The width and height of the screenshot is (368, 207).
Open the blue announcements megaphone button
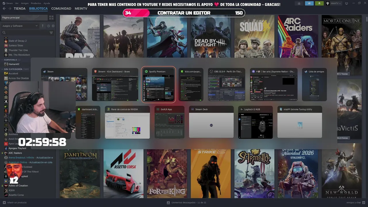click(309, 3)
